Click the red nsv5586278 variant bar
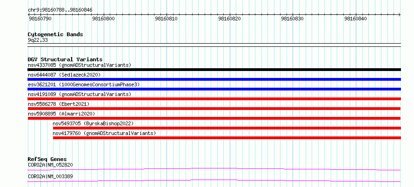The height and width of the screenshot is (187, 414). [x=214, y=109]
